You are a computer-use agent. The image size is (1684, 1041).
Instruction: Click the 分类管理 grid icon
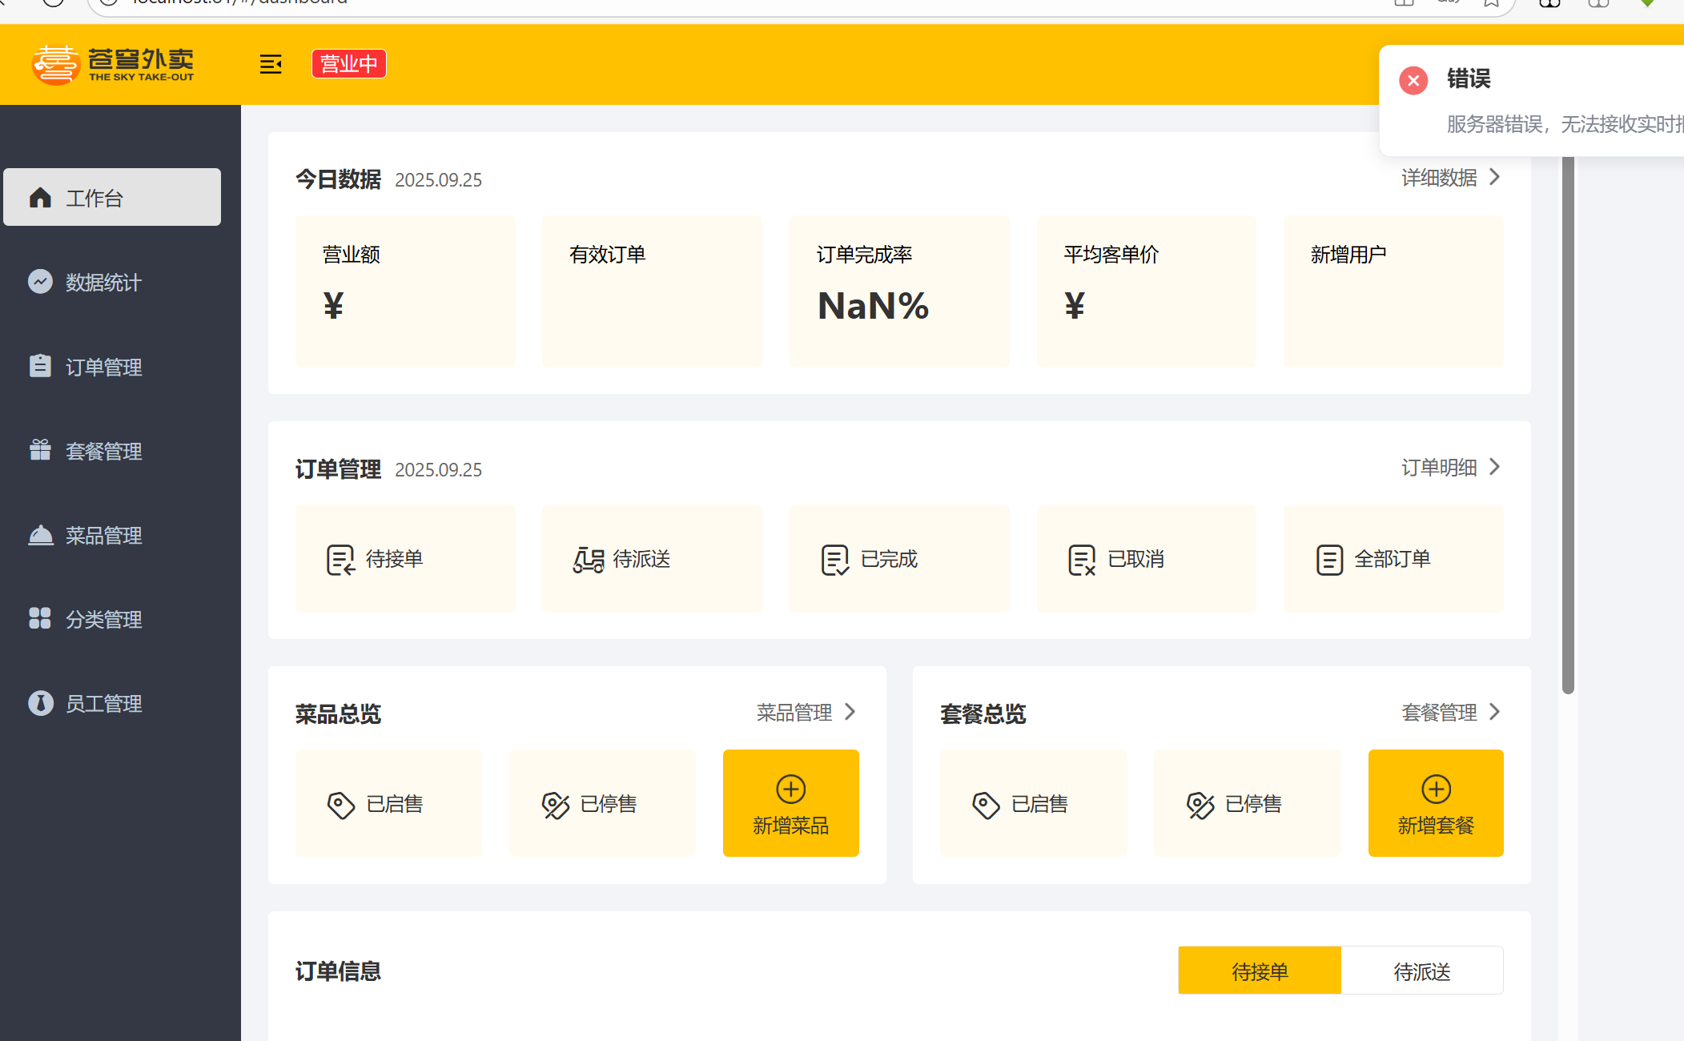[x=40, y=618]
